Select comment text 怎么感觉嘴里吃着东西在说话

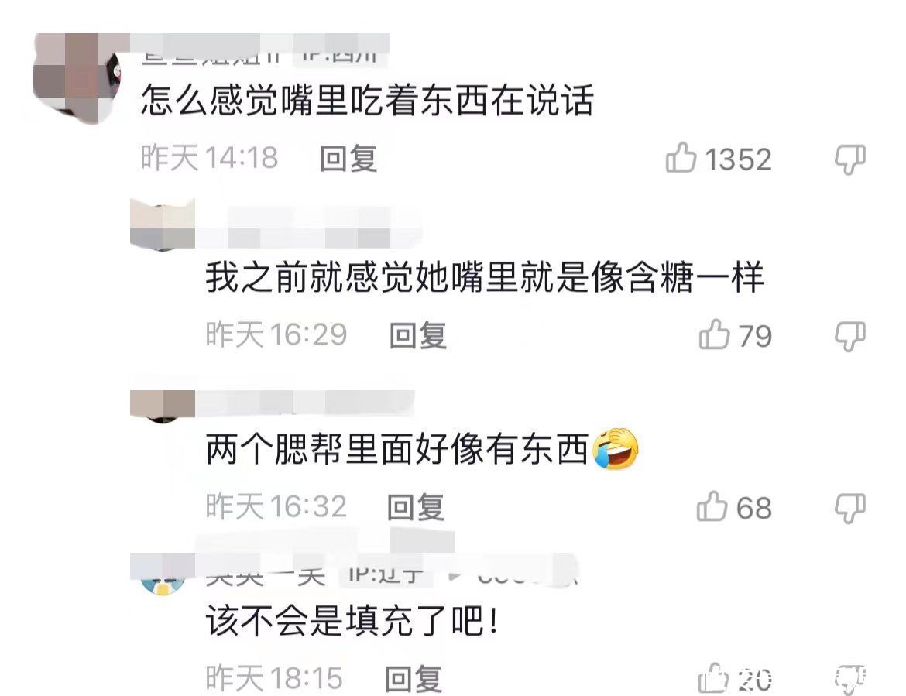[x=367, y=99]
